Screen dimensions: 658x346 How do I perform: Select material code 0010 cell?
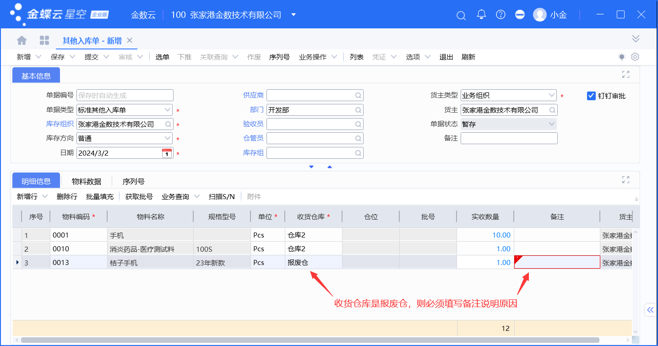click(79, 249)
